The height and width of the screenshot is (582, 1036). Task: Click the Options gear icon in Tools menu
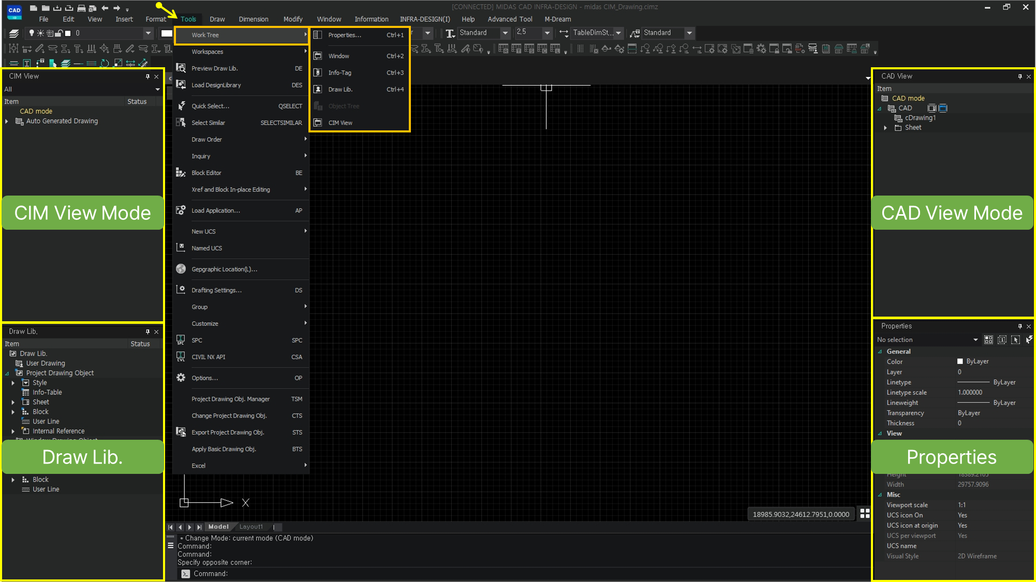pos(181,378)
